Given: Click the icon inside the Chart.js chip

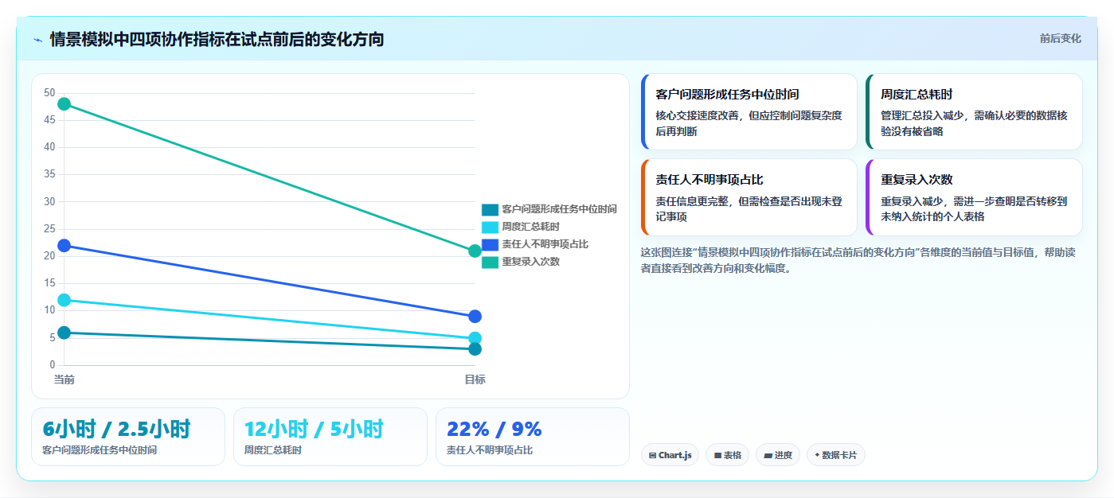Looking at the screenshot, I should (x=652, y=456).
